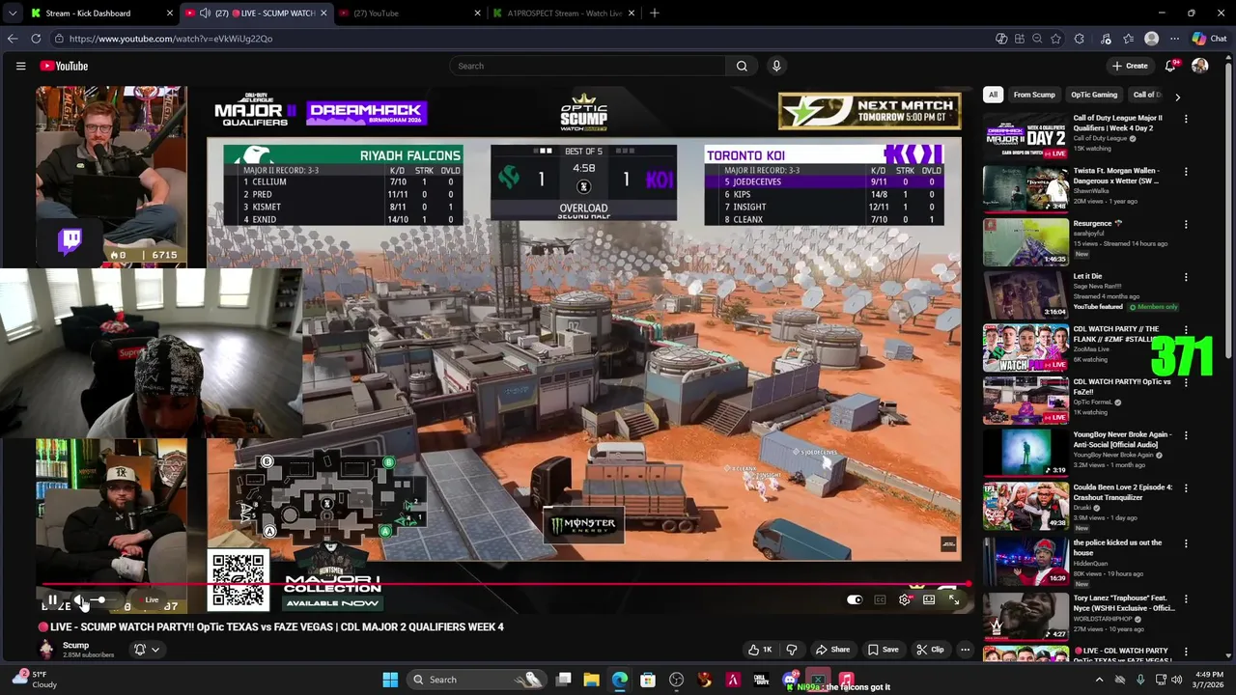This screenshot has width=1236, height=695.
Task: Go back with the browser back arrow
Action: 12,39
